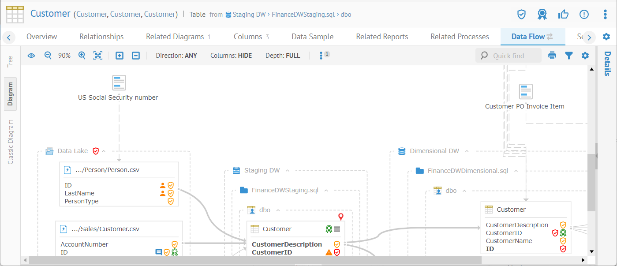617x266 pixels.
Task: Open the Depth FULL dropdown
Action: pyautogui.click(x=283, y=56)
